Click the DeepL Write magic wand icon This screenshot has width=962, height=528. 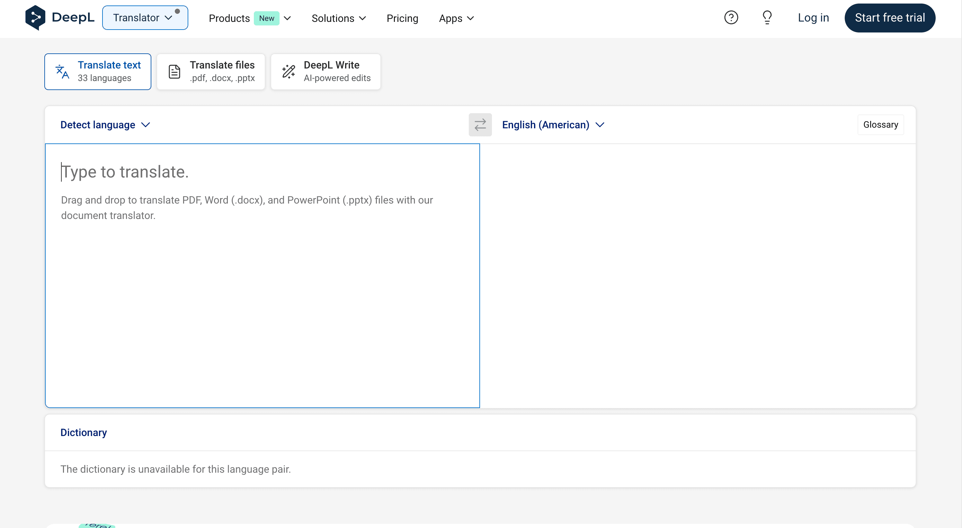(x=288, y=72)
